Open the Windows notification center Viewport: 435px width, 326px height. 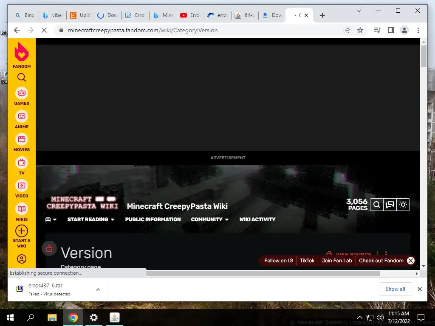[421, 318]
